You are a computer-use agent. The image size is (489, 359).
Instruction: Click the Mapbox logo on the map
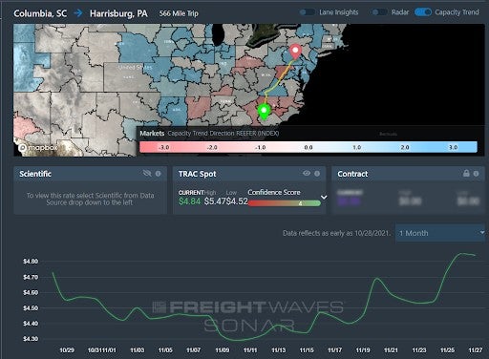(38, 148)
